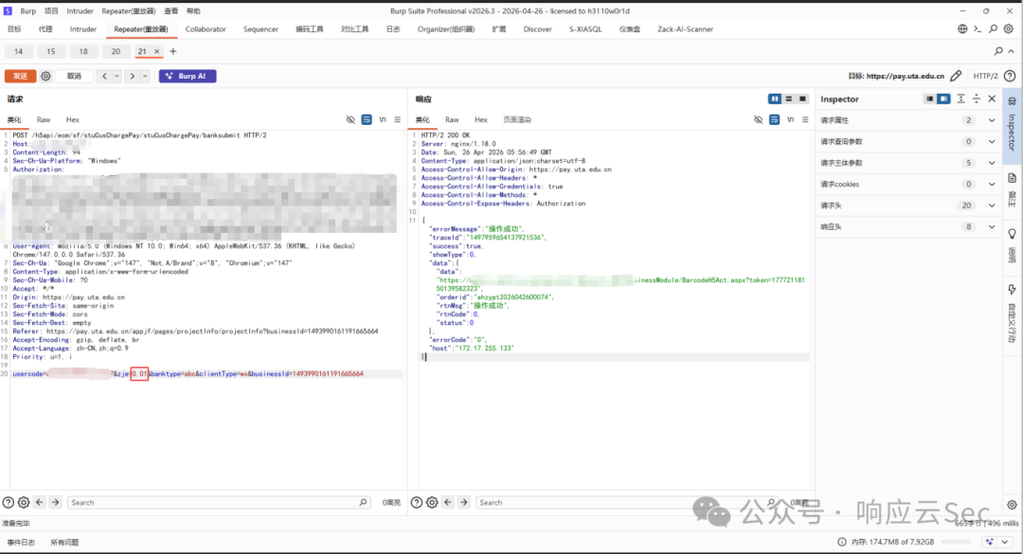
Task: Click the memory usage bar in status bar
Action: tap(957, 543)
